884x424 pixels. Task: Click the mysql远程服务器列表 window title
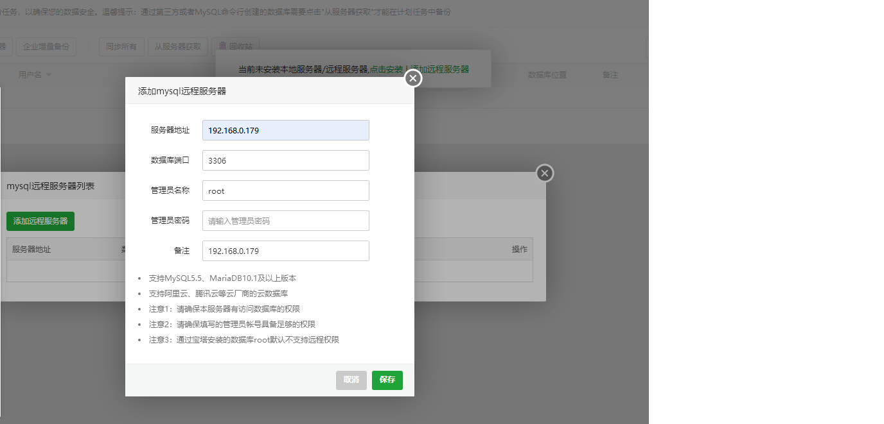click(50, 186)
